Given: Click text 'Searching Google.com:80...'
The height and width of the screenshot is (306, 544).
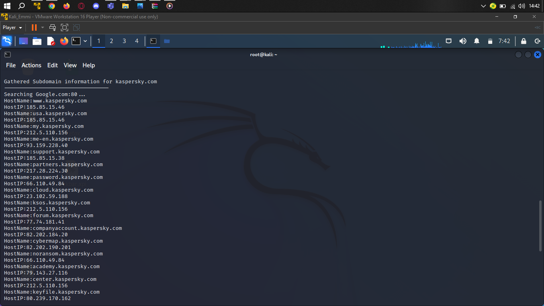Looking at the screenshot, I should pyautogui.click(x=45, y=94).
